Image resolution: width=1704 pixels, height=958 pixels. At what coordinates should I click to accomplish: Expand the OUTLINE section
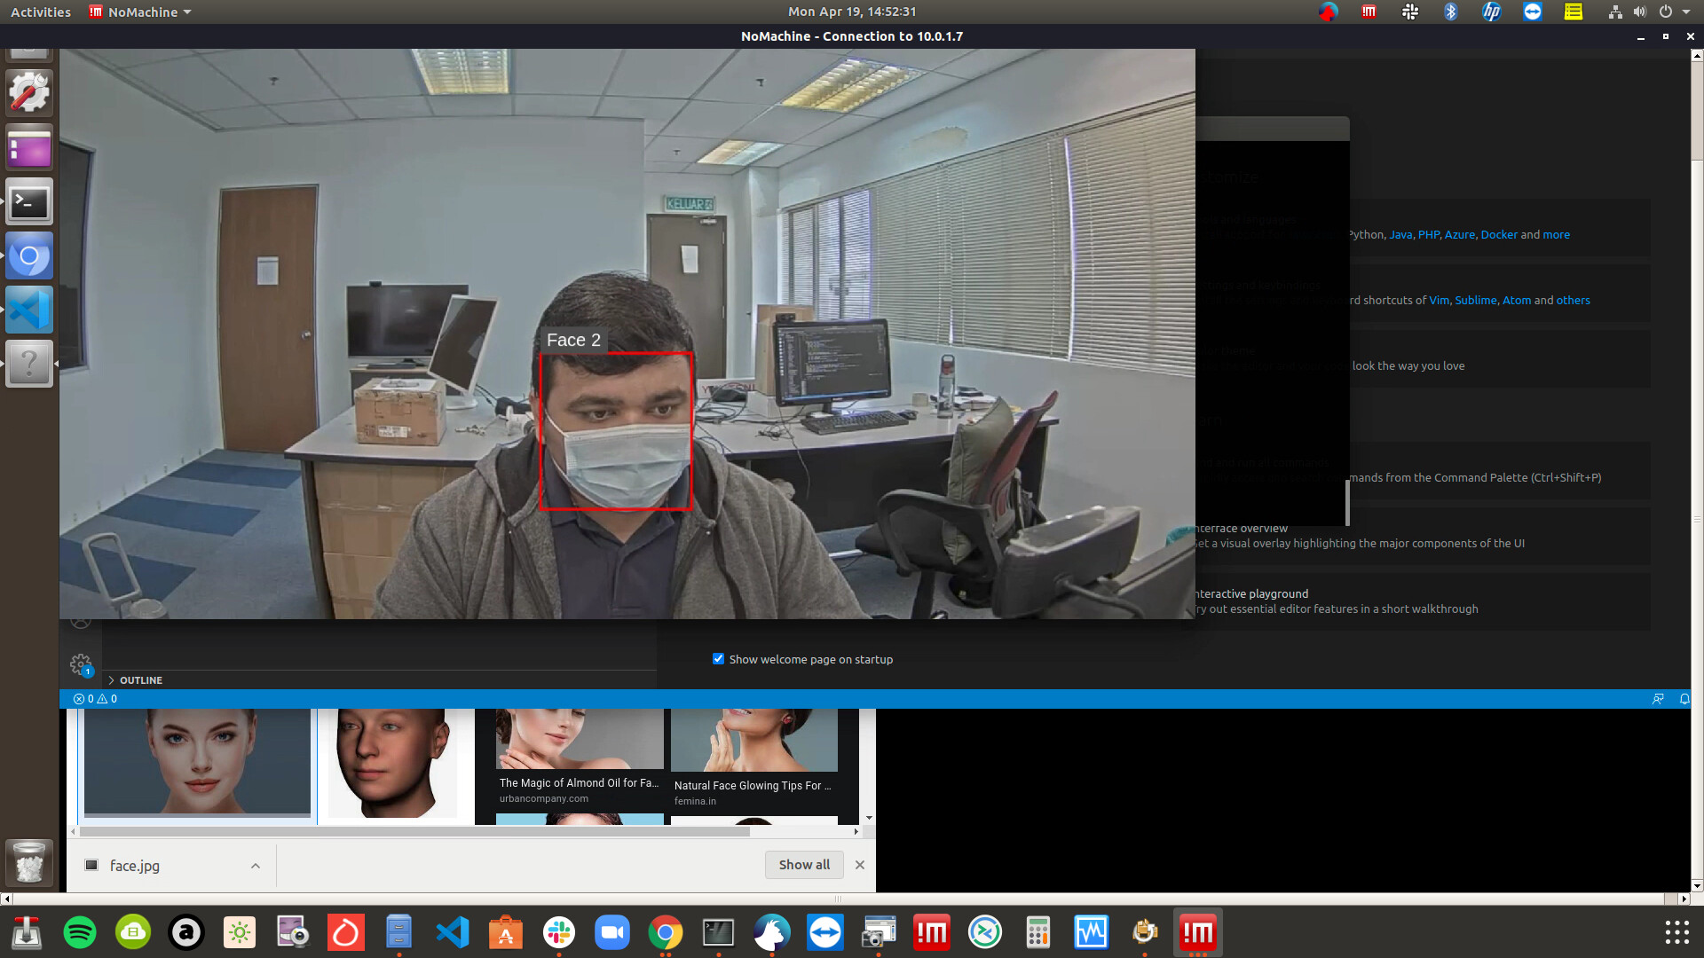pyautogui.click(x=140, y=680)
